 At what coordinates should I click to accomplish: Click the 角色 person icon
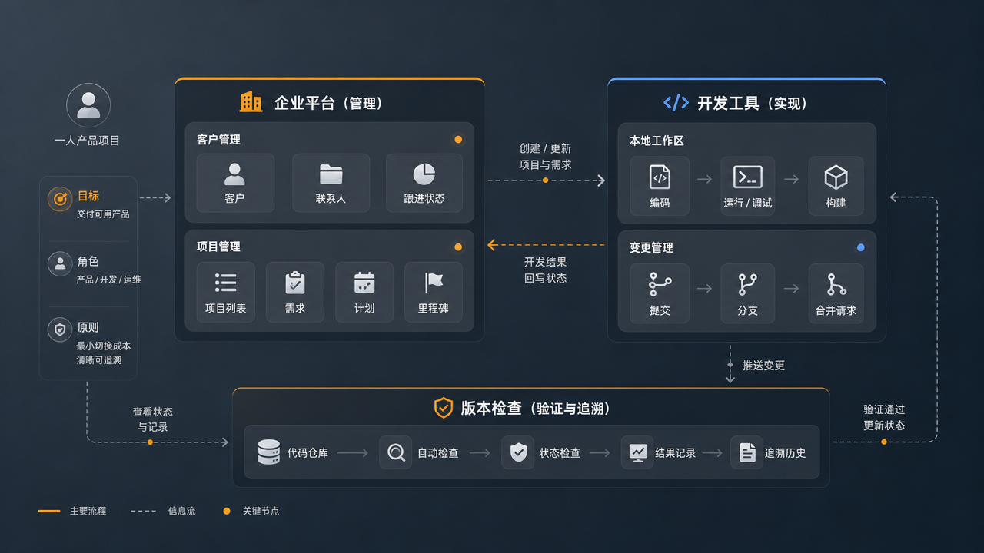(60, 264)
